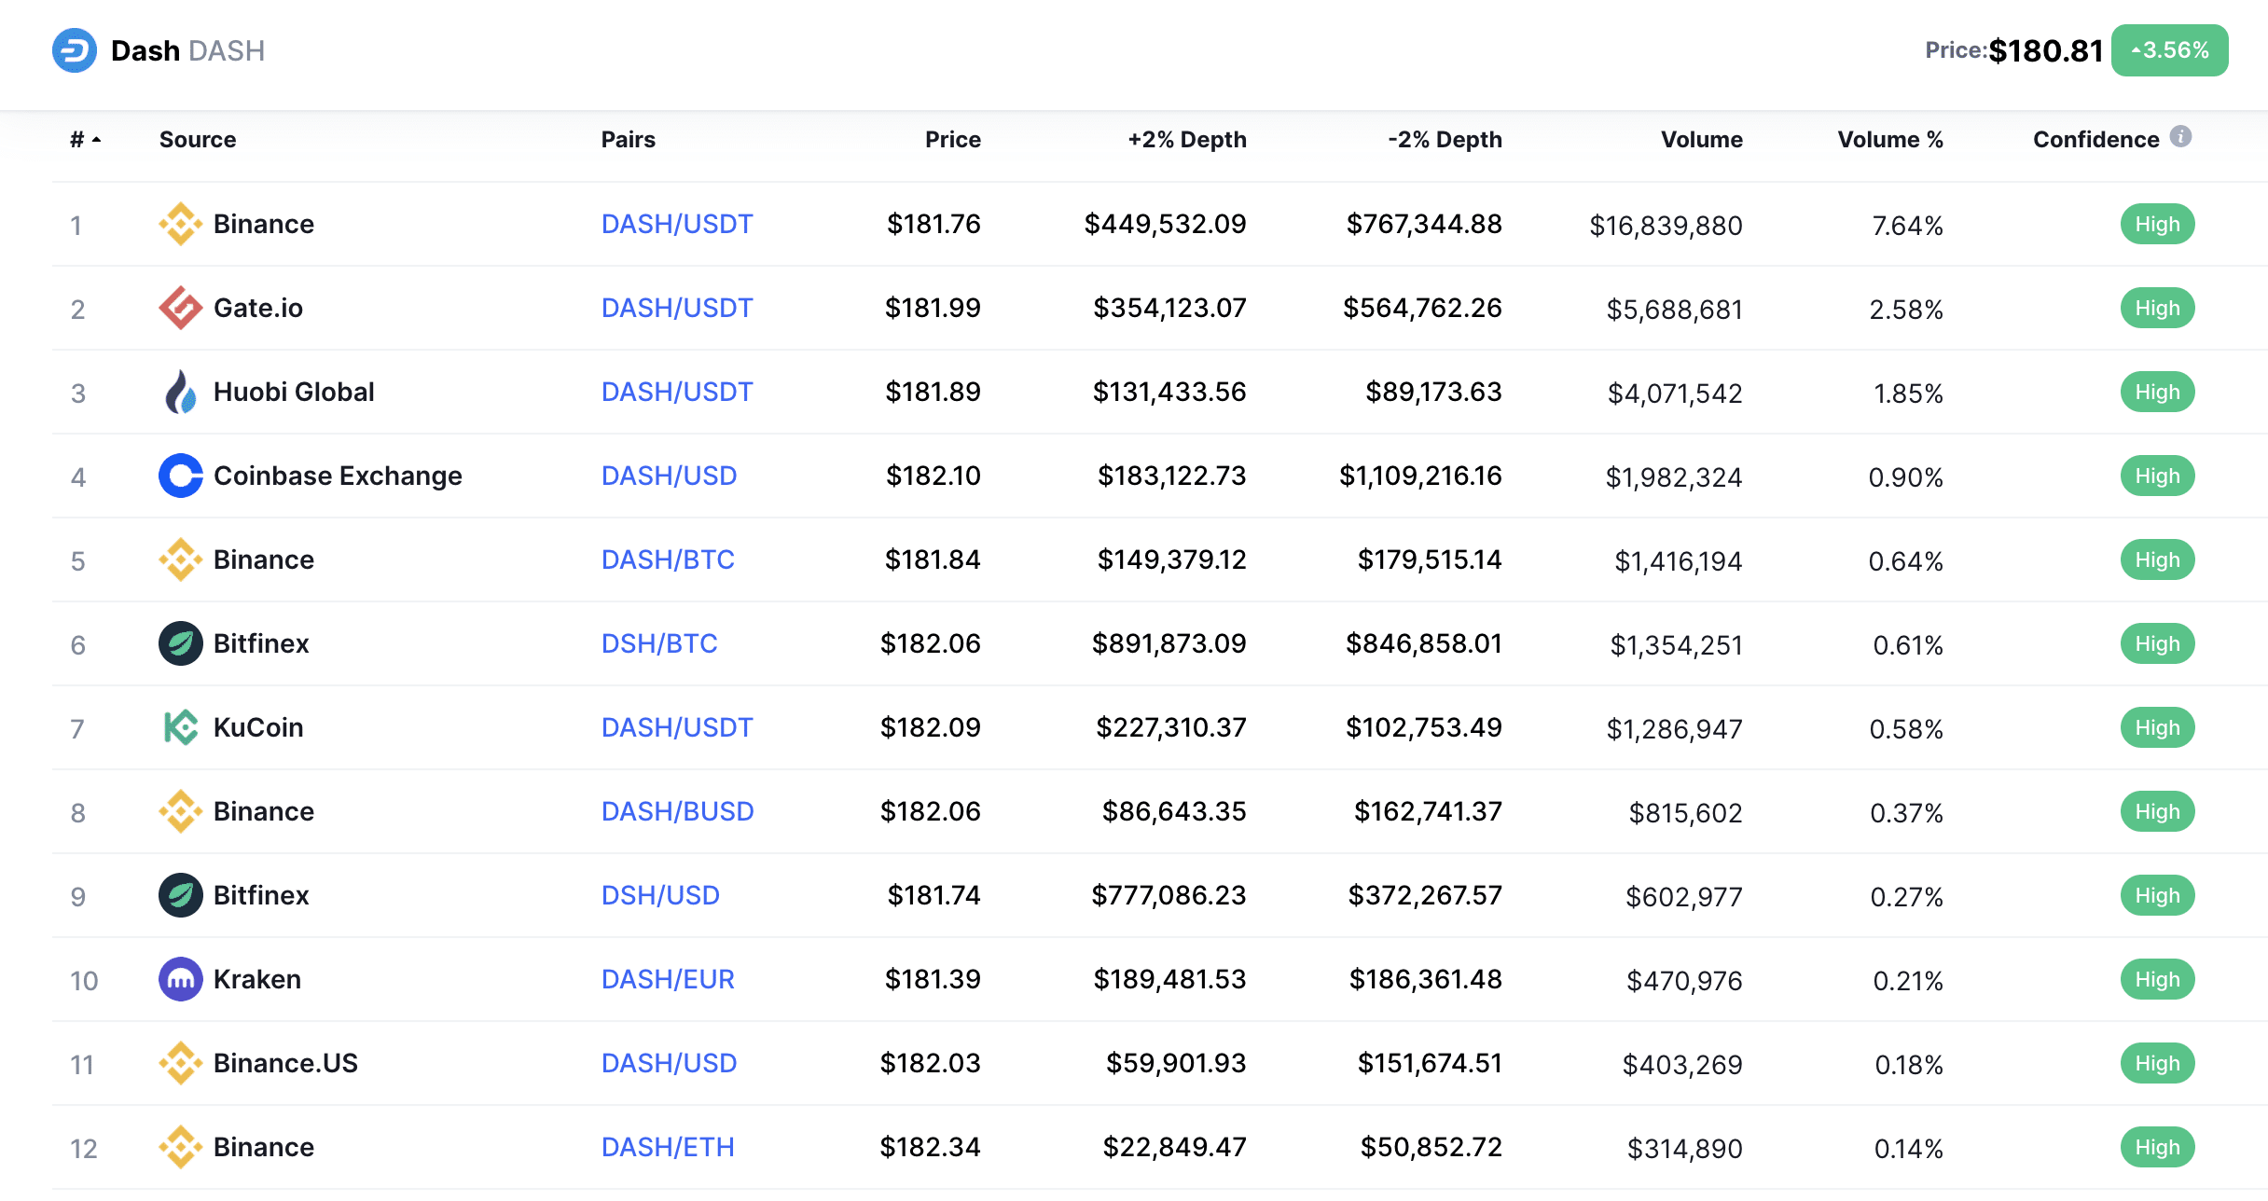Viewport: 2268px width, 1201px height.
Task: Sort table by Volume column
Action: pos(1702,140)
